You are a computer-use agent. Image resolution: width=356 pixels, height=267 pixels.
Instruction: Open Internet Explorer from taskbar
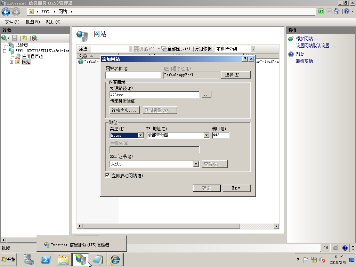[x=115, y=260]
